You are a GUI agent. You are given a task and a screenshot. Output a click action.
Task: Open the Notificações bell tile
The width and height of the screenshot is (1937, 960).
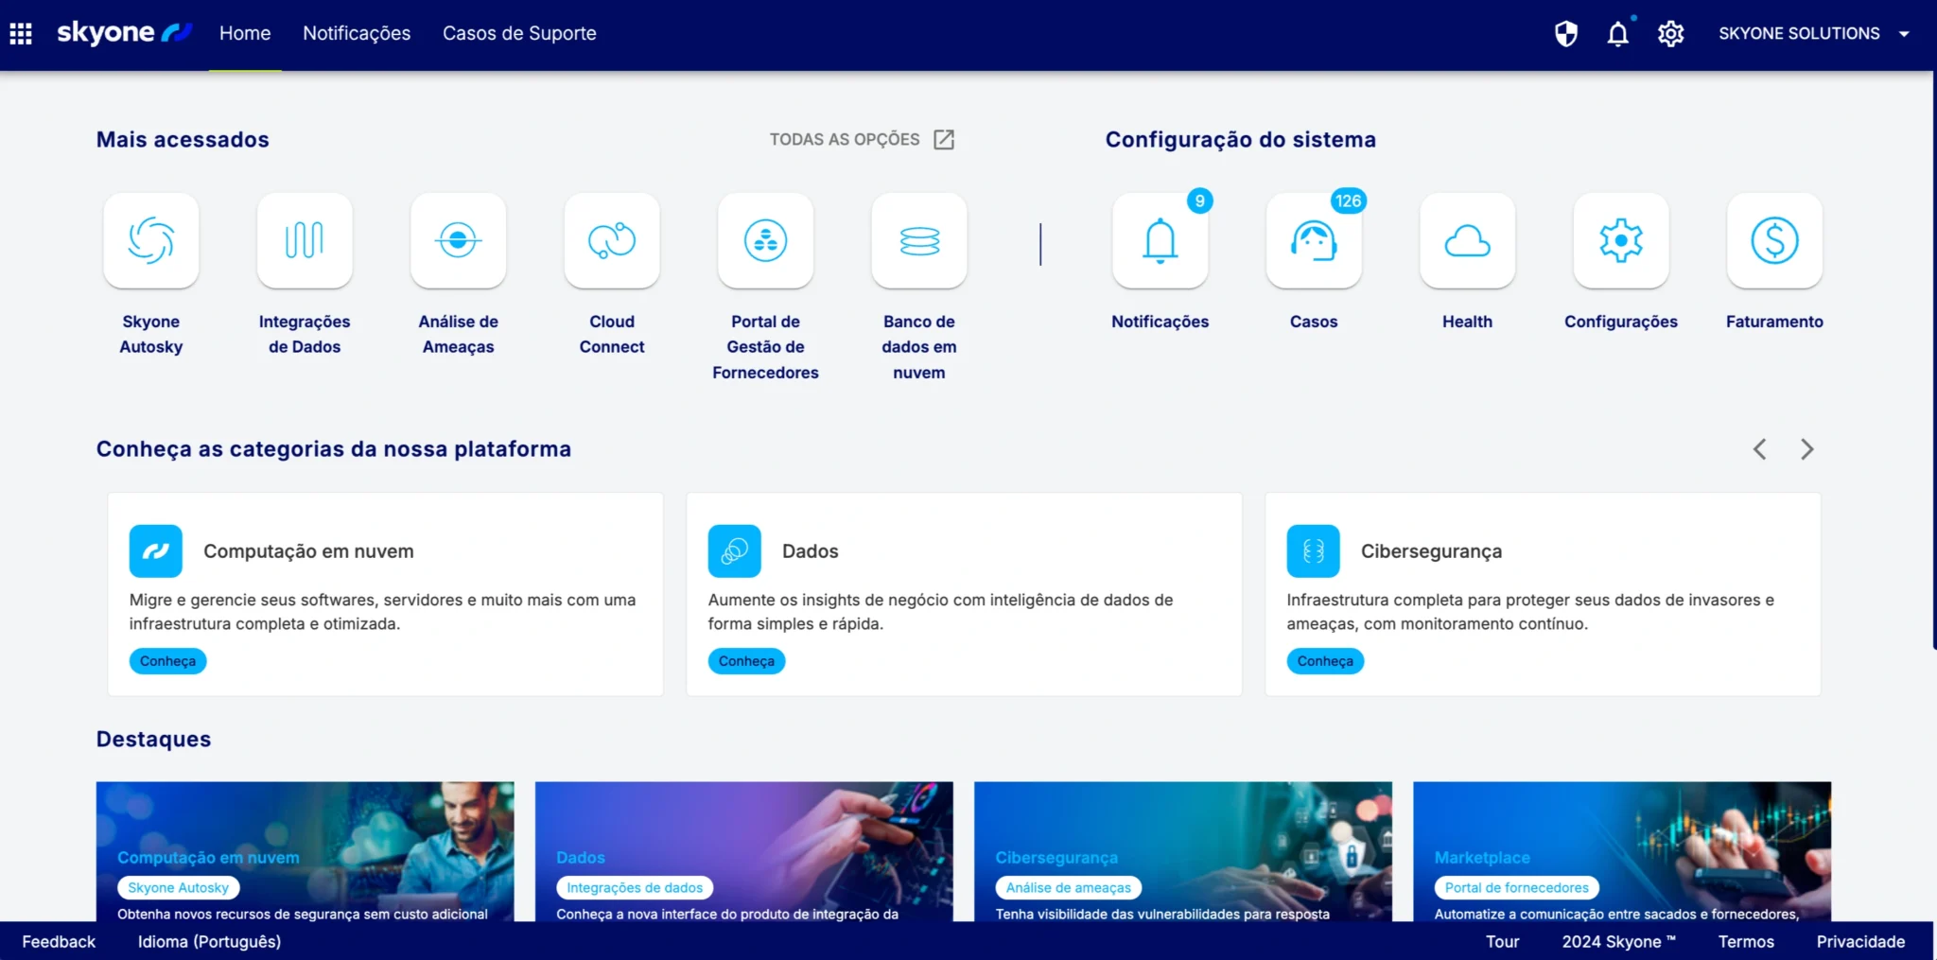tap(1160, 241)
